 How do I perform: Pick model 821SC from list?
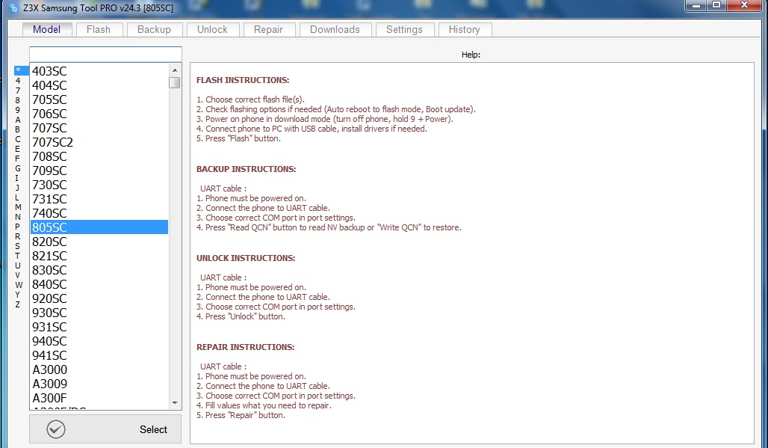[x=99, y=256]
